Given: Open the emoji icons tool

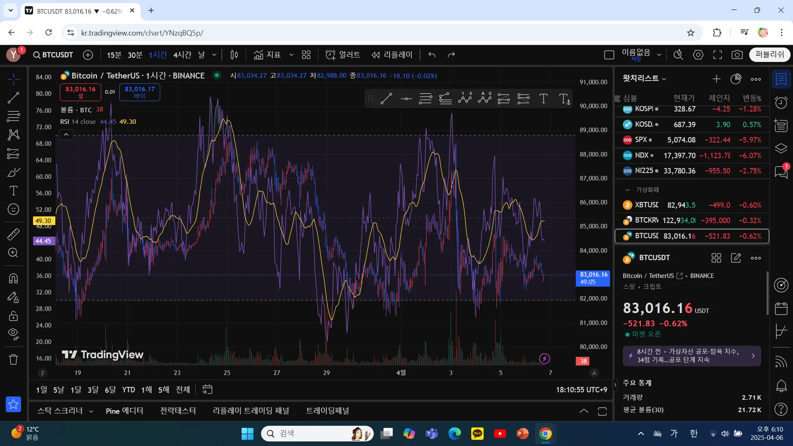Looking at the screenshot, I should pyautogui.click(x=13, y=209).
